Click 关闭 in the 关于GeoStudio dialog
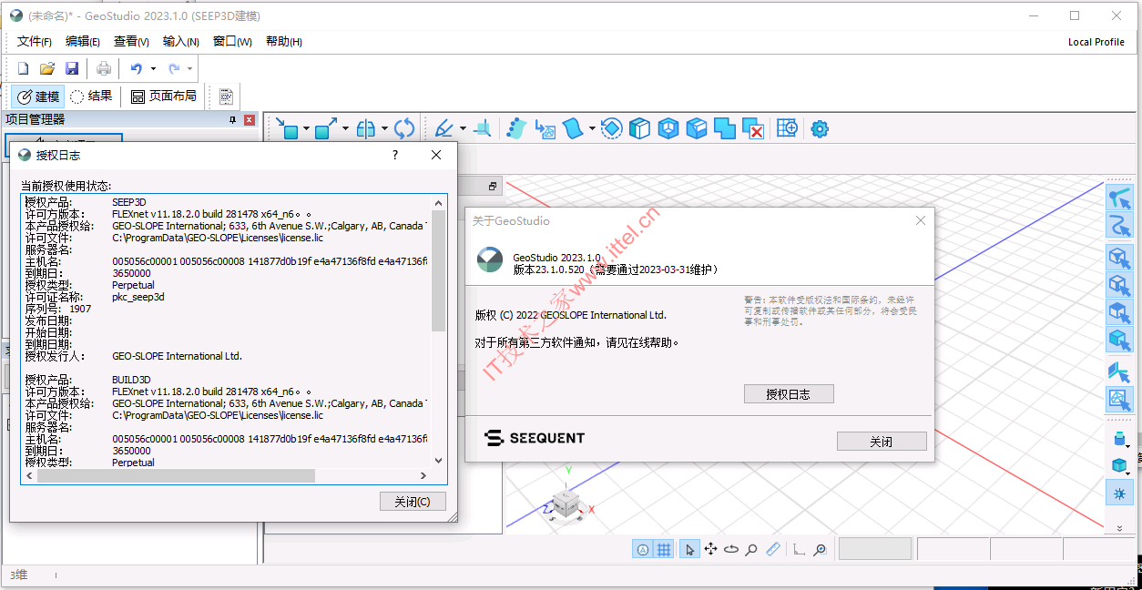 click(x=882, y=442)
